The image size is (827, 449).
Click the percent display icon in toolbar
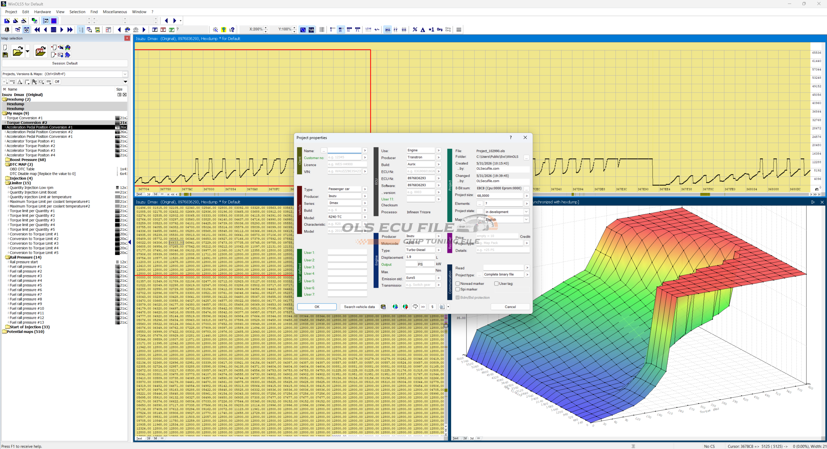415,30
